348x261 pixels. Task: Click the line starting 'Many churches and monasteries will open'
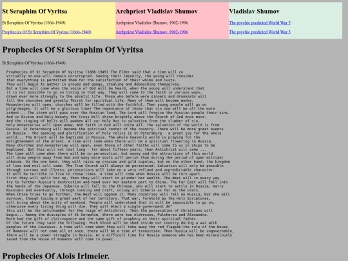pyautogui.click(x=111, y=146)
